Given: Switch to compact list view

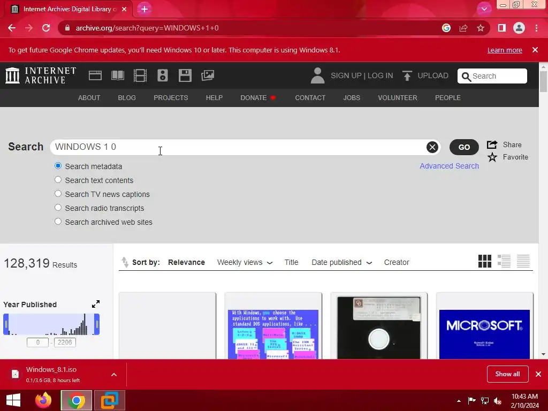Looking at the screenshot, I should 523,261.
